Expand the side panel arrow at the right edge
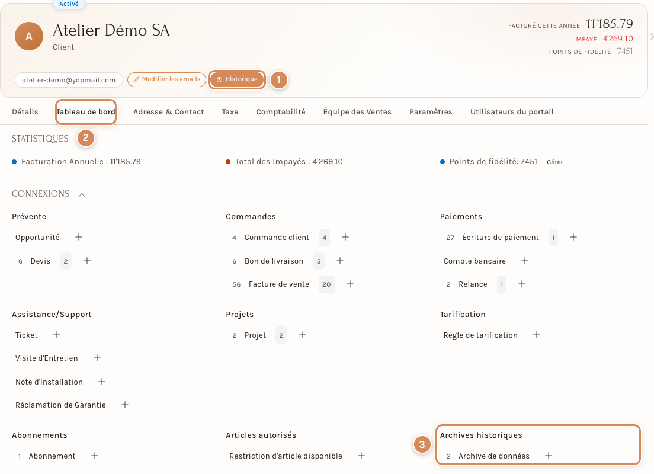Viewport: 654px width, 474px height. 652,37
